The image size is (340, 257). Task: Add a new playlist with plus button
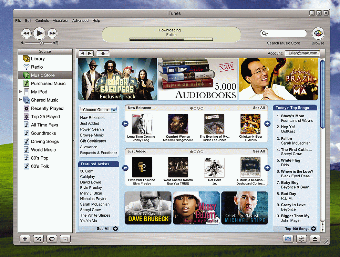(x=25, y=239)
